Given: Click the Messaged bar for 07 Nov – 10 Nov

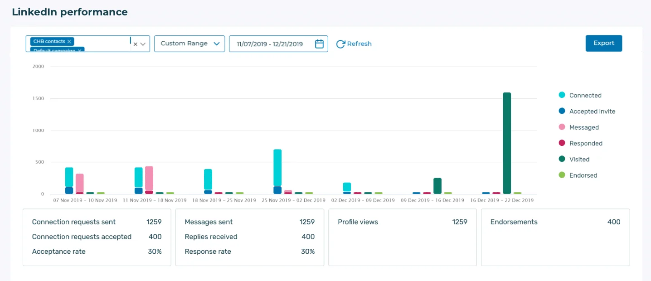Looking at the screenshot, I should click(x=80, y=183).
